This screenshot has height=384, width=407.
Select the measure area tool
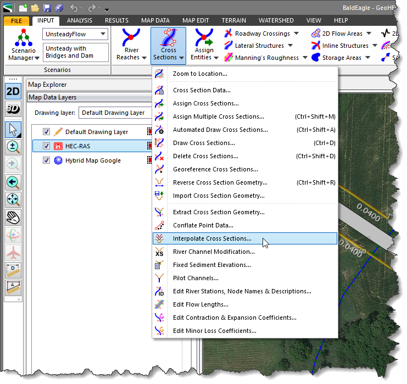tap(13, 288)
